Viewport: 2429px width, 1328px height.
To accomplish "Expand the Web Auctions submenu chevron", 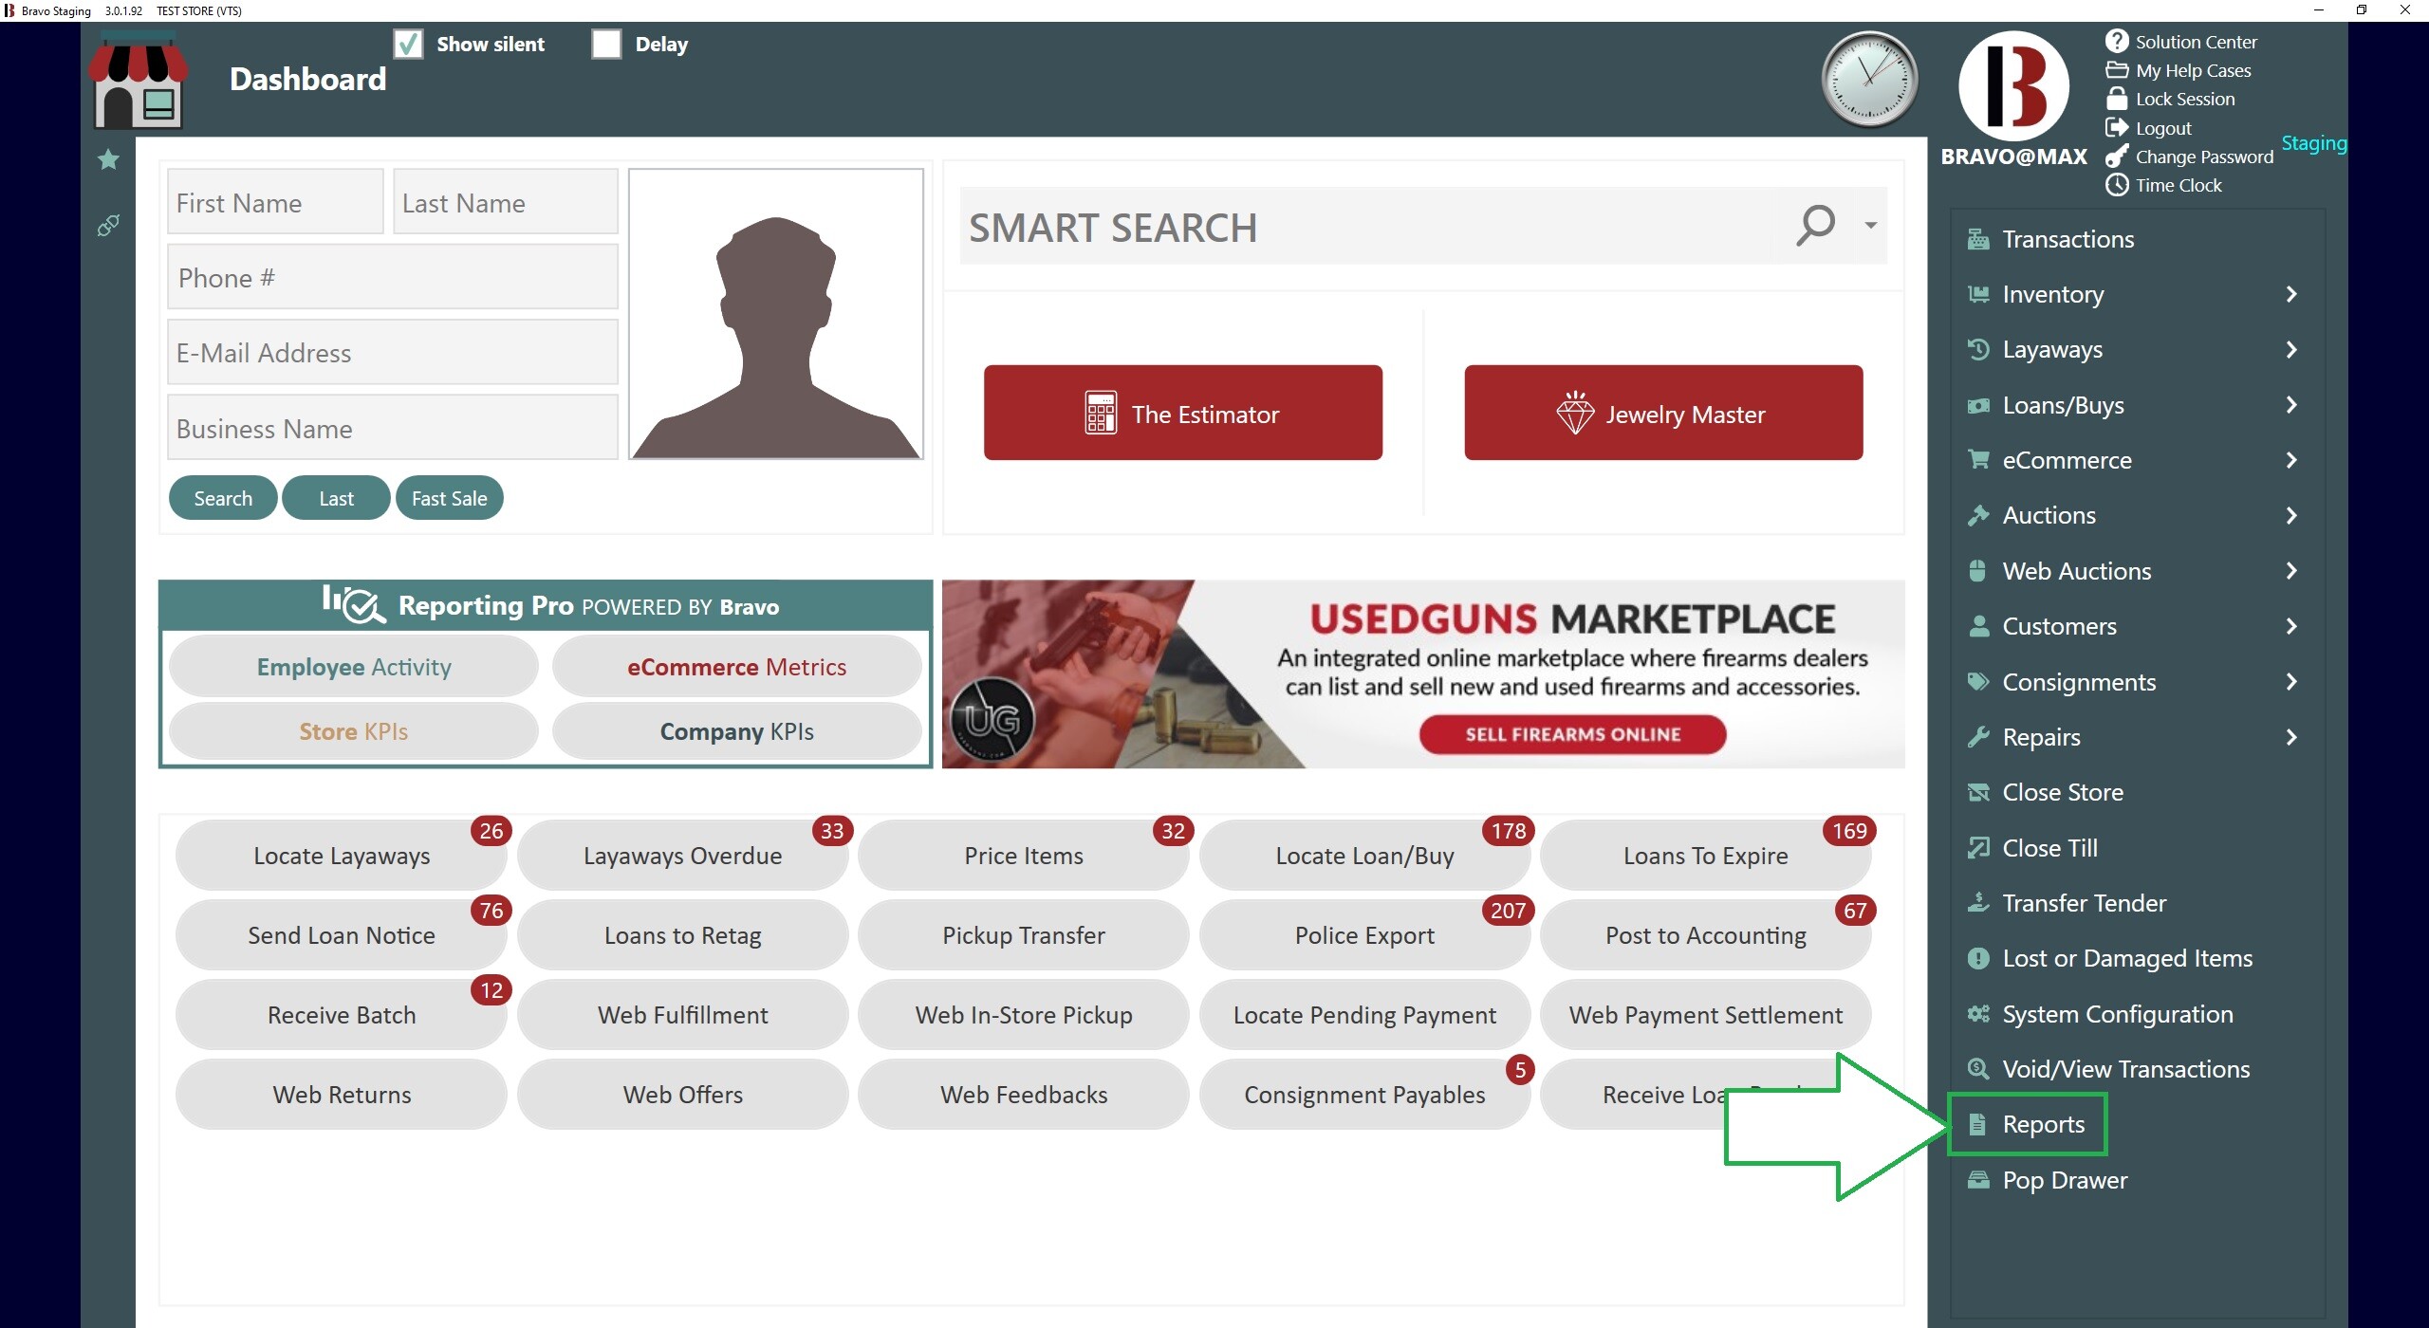I will tap(2291, 571).
